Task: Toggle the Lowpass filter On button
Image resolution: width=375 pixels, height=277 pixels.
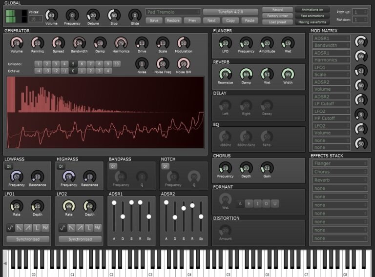Action: click(9, 166)
